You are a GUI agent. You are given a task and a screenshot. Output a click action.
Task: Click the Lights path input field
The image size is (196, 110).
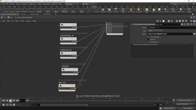pos(170,34)
